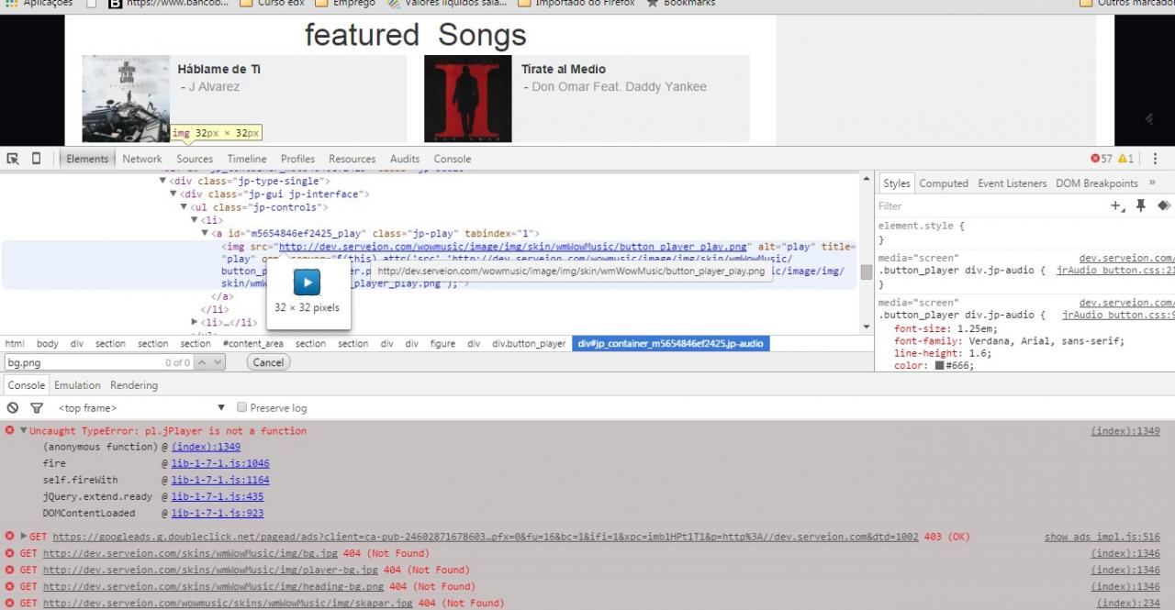Show more Styles pane tabs chevron
Image resolution: width=1175 pixels, height=610 pixels.
point(1152,183)
